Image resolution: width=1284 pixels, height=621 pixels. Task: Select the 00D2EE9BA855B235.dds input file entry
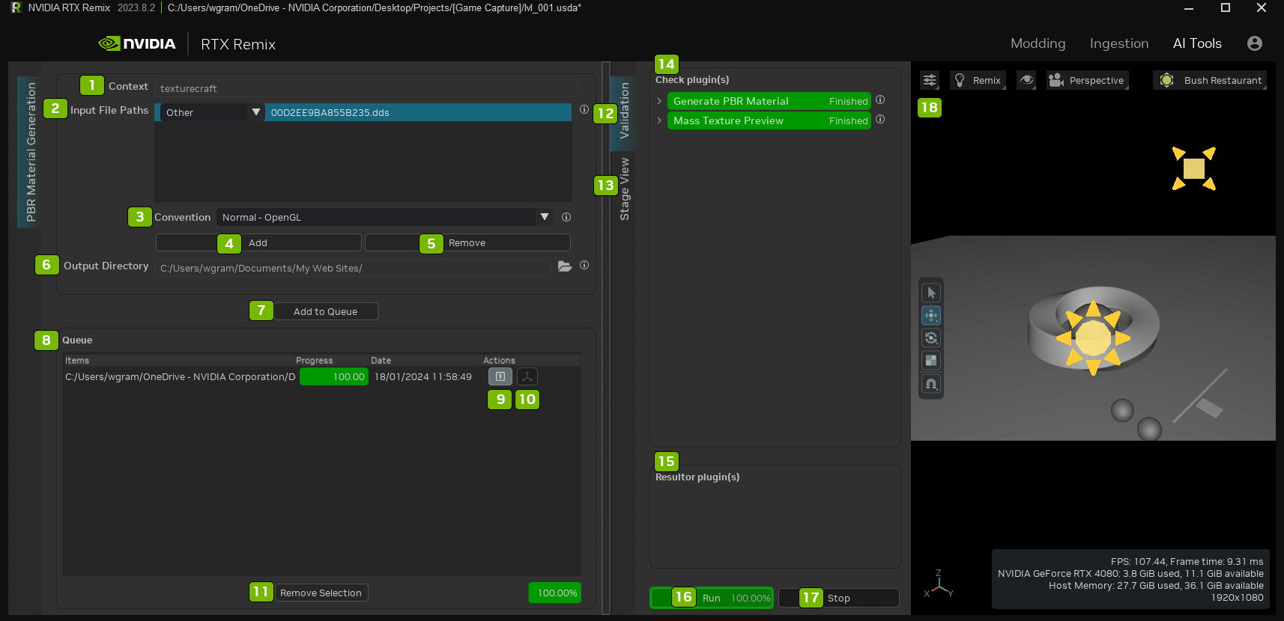pos(418,112)
